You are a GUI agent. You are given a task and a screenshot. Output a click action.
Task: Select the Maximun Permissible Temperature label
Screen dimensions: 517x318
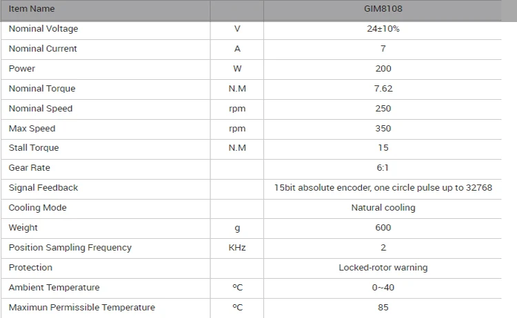82,308
